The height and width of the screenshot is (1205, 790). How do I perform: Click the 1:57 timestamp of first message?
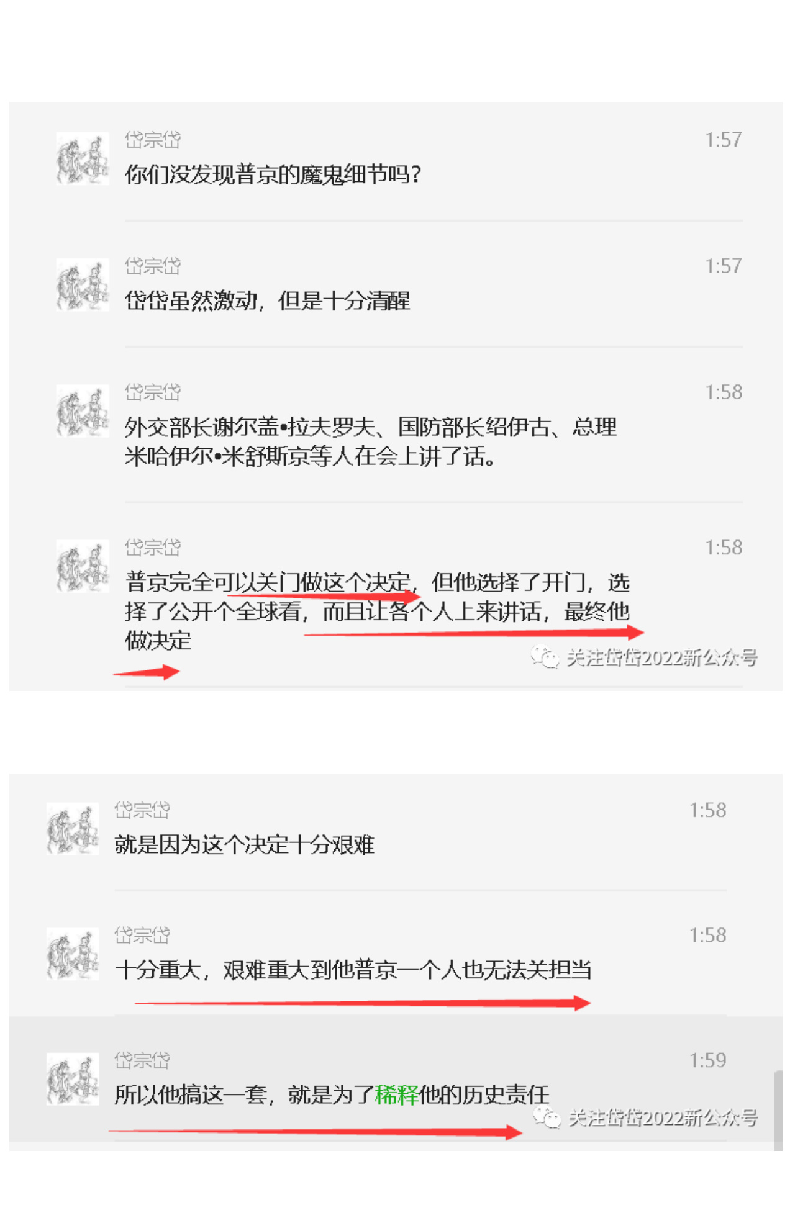click(x=723, y=140)
